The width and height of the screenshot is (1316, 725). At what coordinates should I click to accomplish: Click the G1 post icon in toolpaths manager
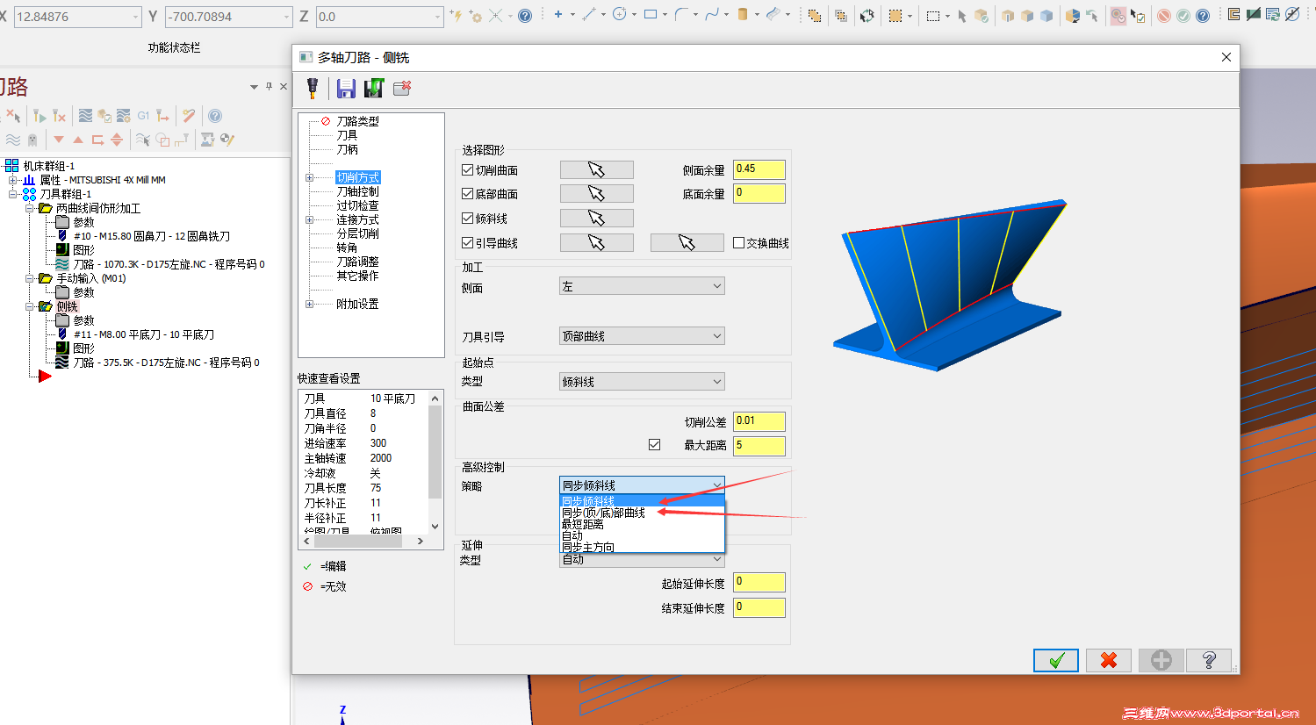143,116
